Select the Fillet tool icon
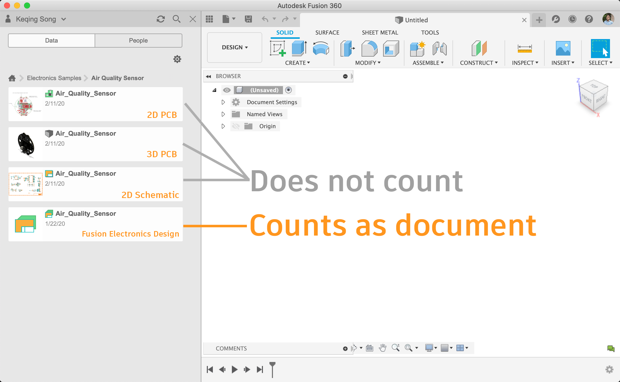Screen dimensions: 620x382 click(x=369, y=48)
